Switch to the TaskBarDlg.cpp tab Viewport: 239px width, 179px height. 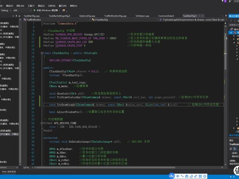click(x=32, y=16)
